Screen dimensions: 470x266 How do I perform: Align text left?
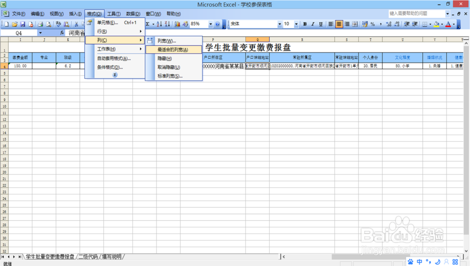[x=330, y=24]
